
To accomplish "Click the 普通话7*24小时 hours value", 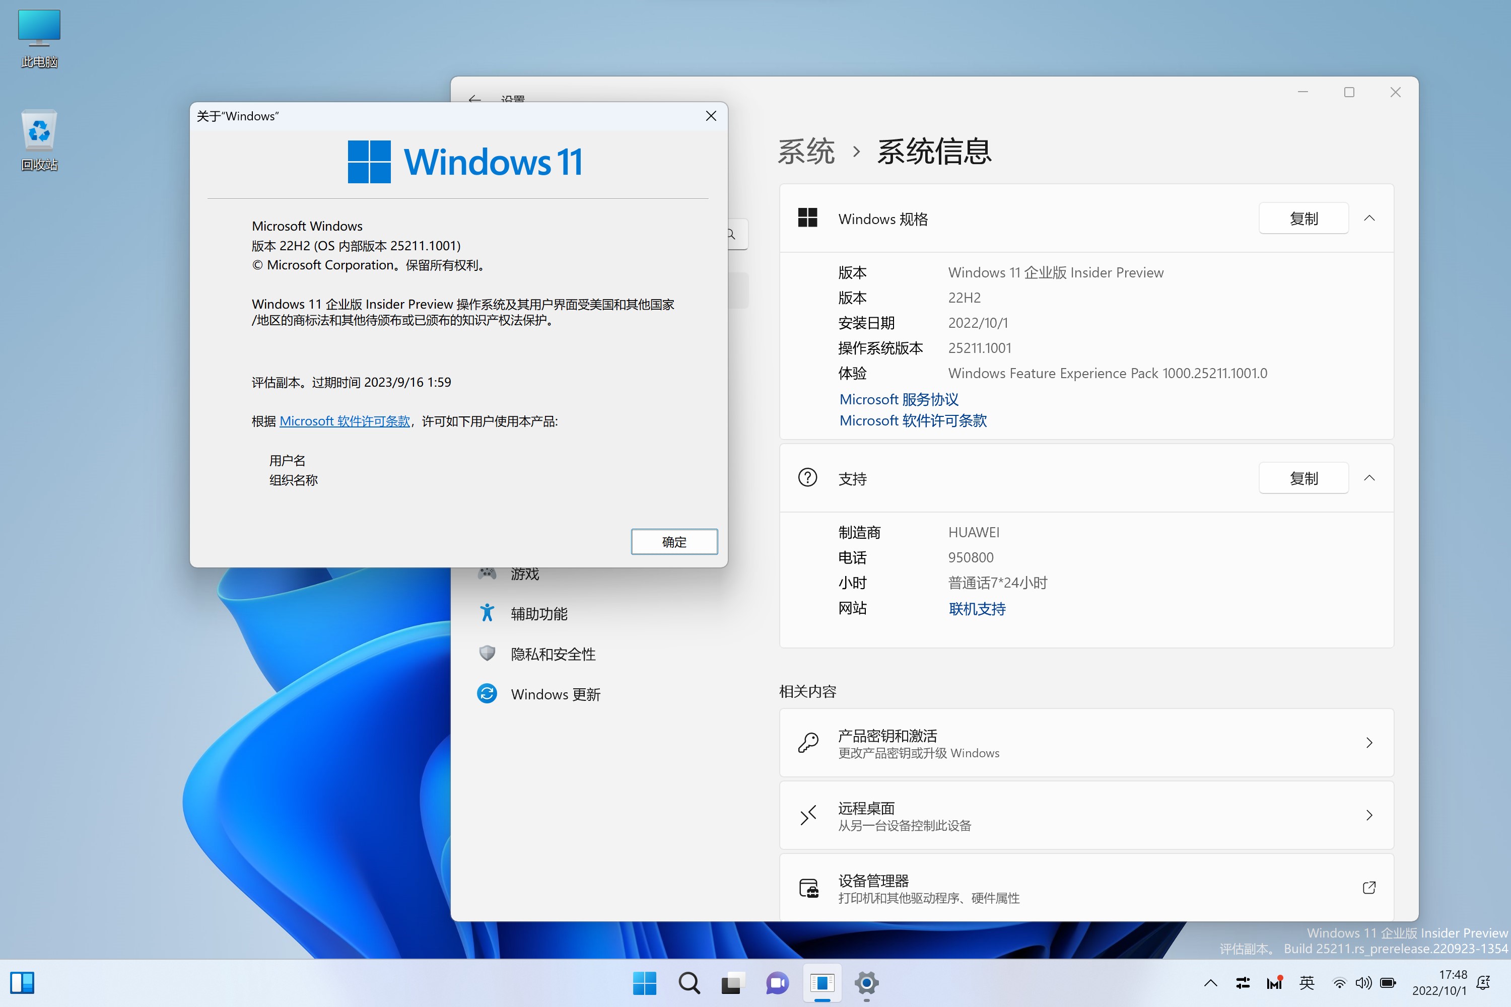I will [998, 583].
